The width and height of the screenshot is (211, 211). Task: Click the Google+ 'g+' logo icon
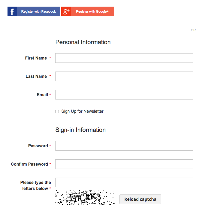pyautogui.click(x=66, y=11)
